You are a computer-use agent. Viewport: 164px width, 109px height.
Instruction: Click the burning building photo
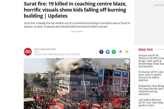pos(77,84)
